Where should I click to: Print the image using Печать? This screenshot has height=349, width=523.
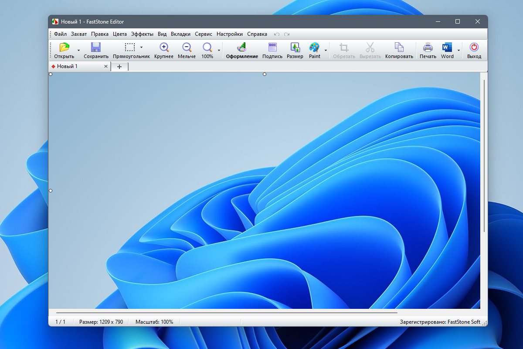click(428, 51)
